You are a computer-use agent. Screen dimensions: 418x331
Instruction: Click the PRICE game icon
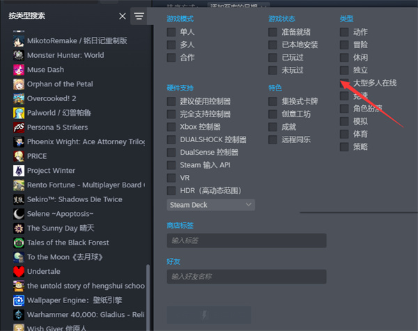[19, 156]
